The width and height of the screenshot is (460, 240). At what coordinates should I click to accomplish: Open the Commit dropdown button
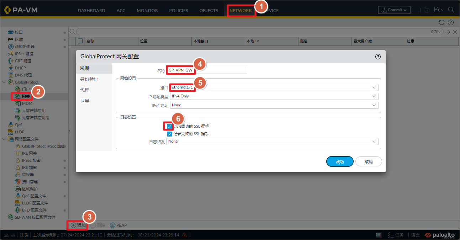point(394,10)
